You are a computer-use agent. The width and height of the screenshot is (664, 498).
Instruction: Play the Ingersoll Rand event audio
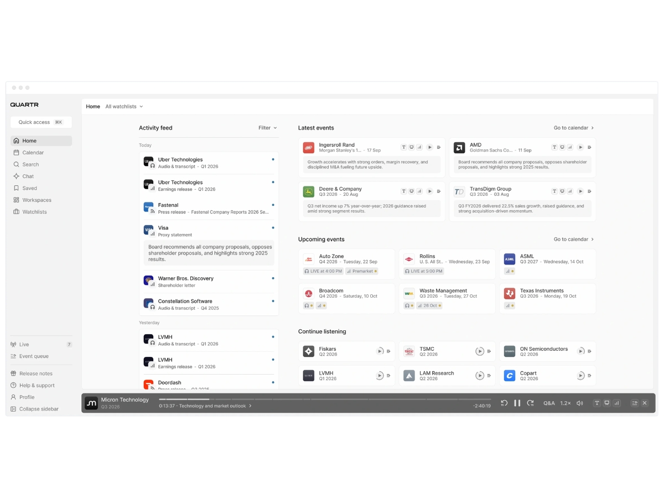click(x=430, y=147)
